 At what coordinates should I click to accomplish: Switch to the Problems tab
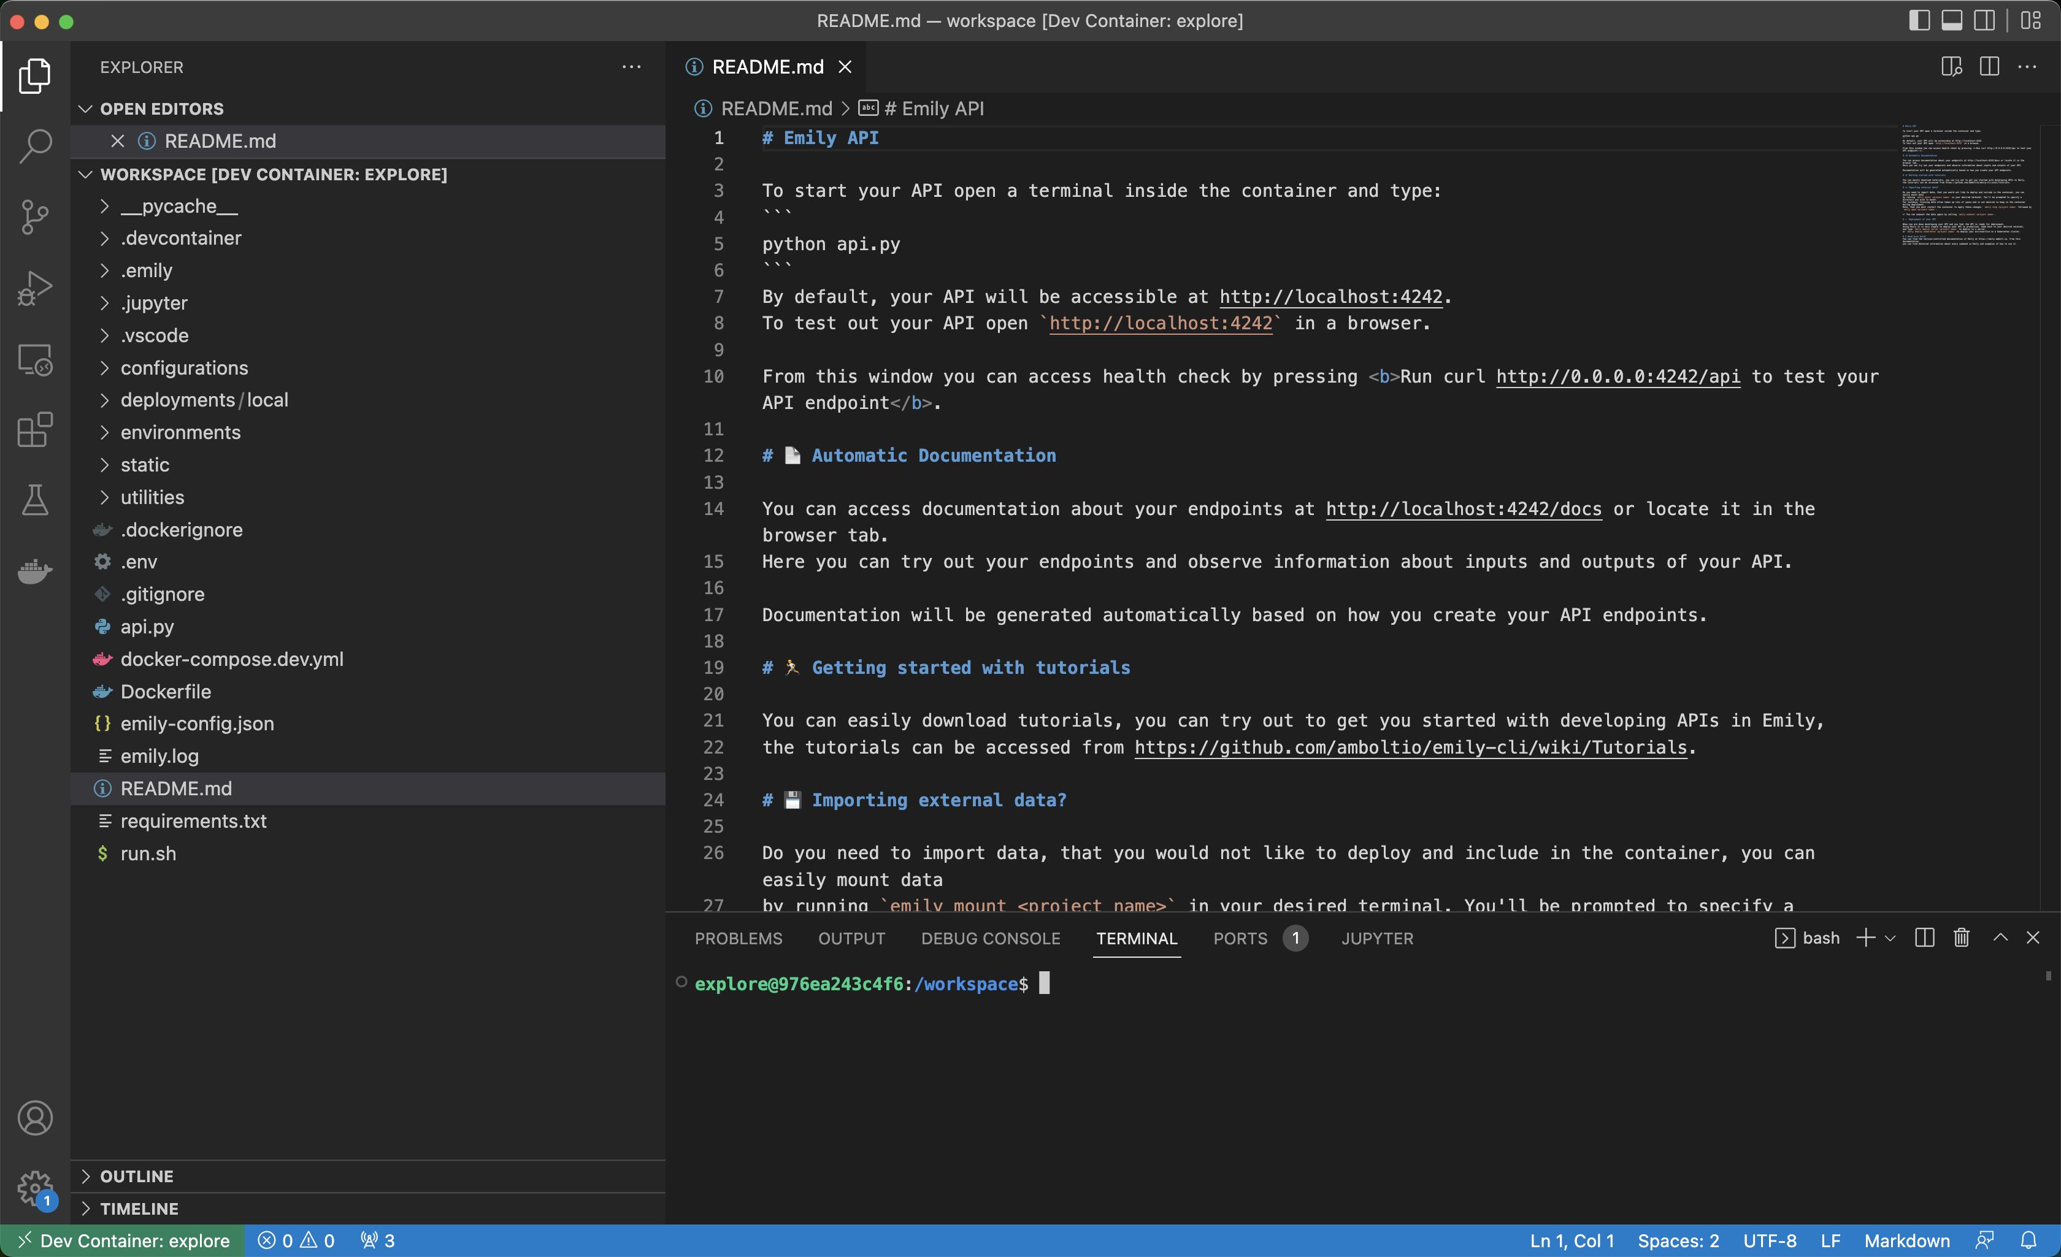click(739, 938)
